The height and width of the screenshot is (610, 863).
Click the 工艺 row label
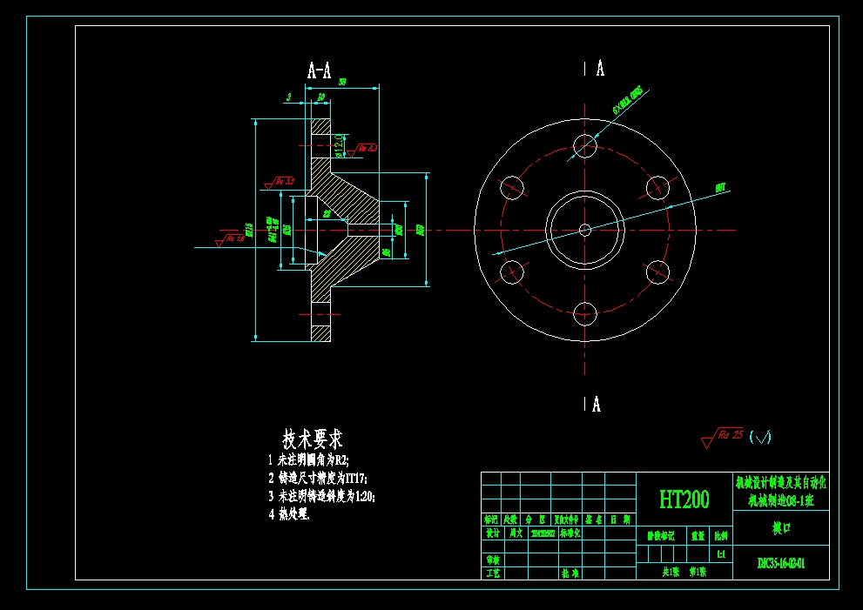(492, 573)
